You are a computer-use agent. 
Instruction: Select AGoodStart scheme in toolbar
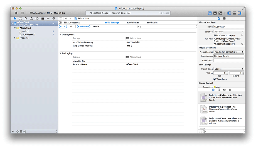(x=37, y=13)
